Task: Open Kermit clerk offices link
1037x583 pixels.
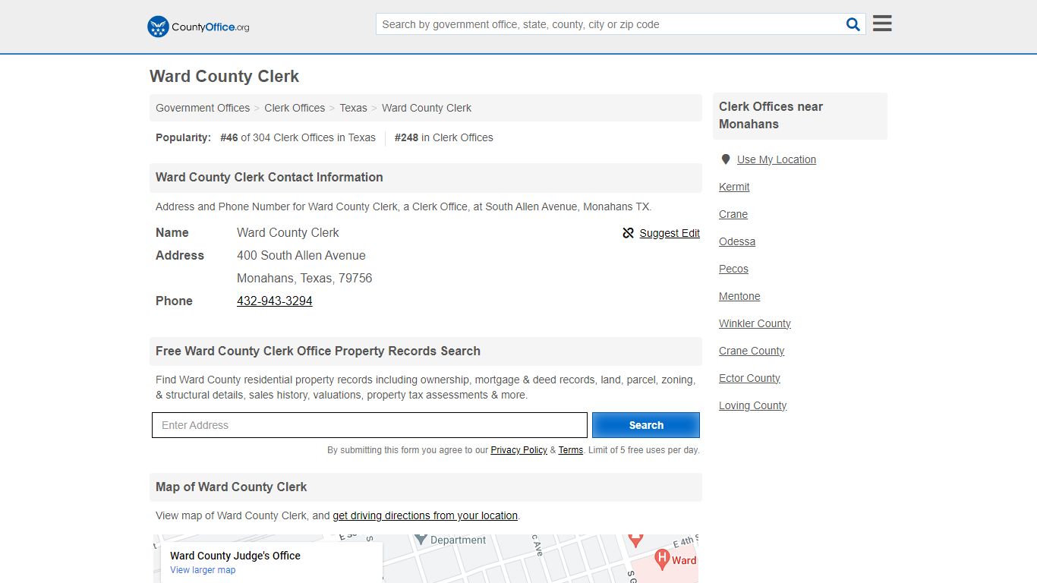Action: tap(734, 187)
